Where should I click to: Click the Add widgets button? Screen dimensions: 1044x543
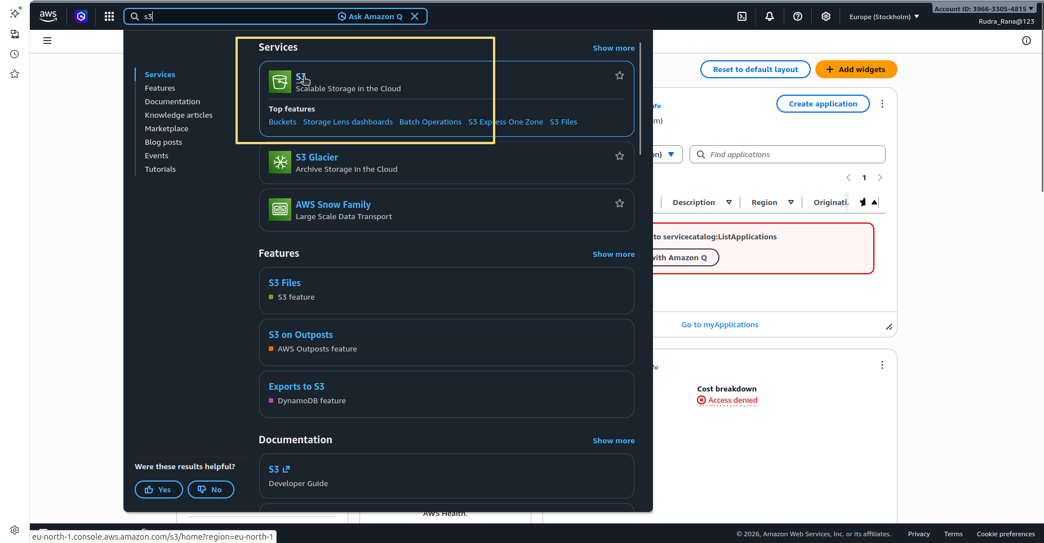[x=856, y=69]
